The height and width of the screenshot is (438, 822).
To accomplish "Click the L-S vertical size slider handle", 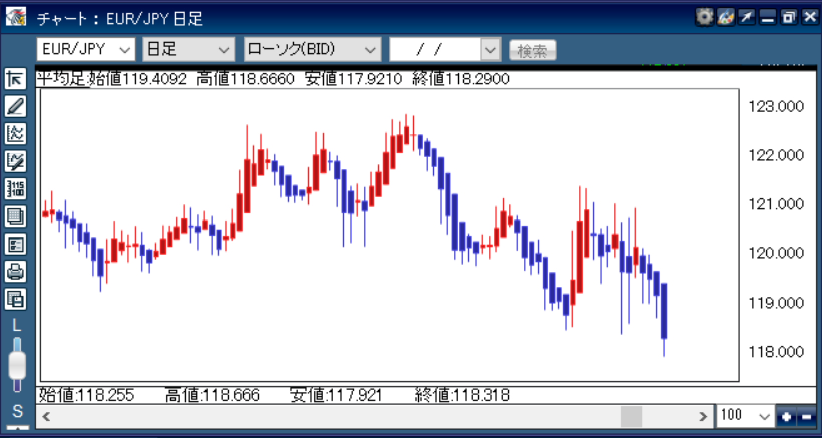I will 17,365.
